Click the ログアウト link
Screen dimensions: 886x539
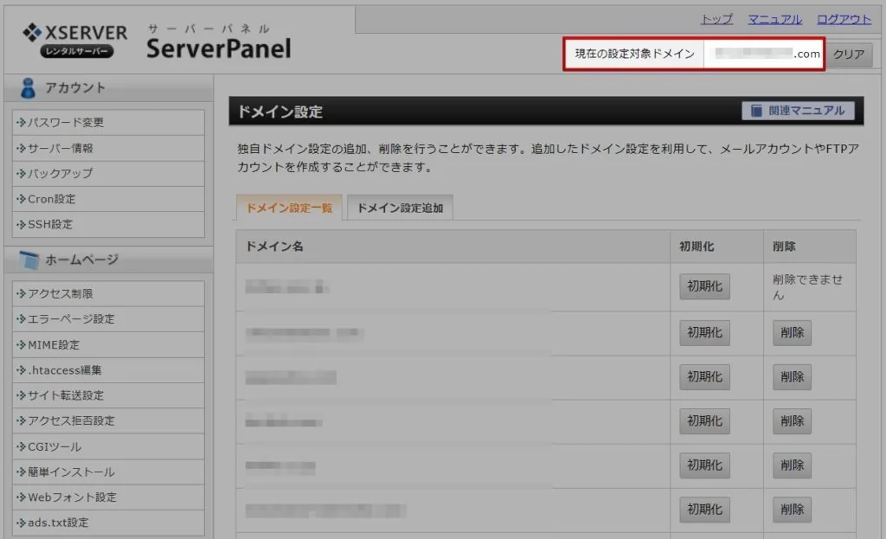pyautogui.click(x=844, y=19)
